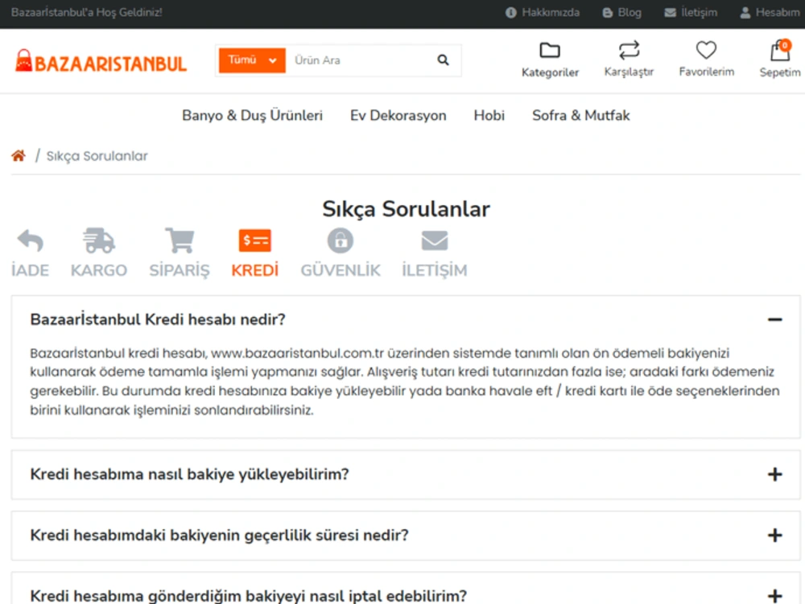Click the home icon in breadcrumb
Image resolution: width=805 pixels, height=604 pixels.
click(x=19, y=155)
